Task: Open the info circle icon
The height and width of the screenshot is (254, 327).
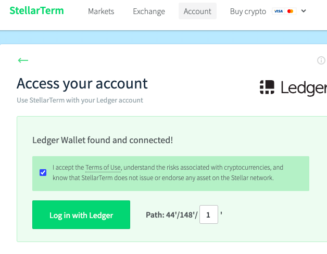Action: (321, 60)
